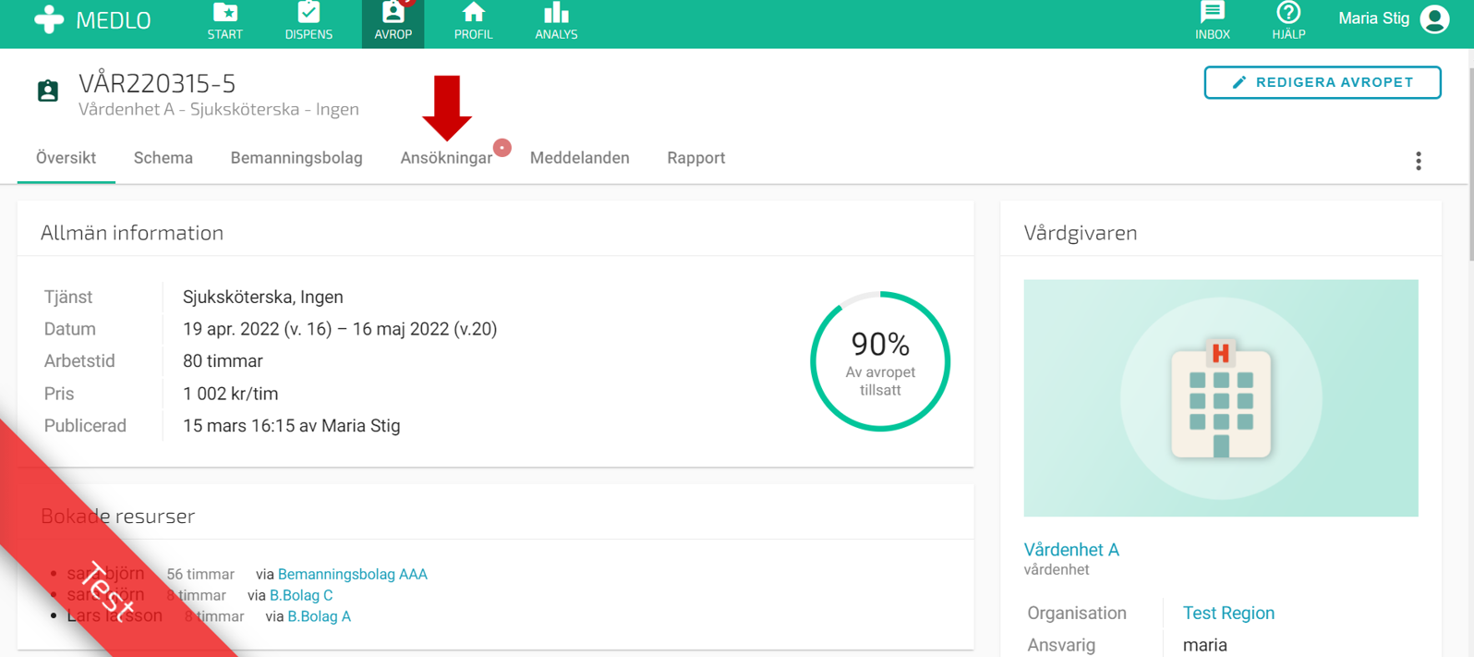Image resolution: width=1474 pixels, height=657 pixels.
Task: Open the ANALYS bar chart icon
Action: [556, 13]
